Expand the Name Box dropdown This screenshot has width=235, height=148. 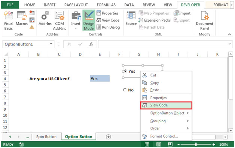click(x=51, y=44)
